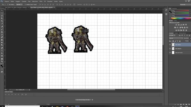Select the Lasso tool
This screenshot has width=191, height=107.
point(2,16)
